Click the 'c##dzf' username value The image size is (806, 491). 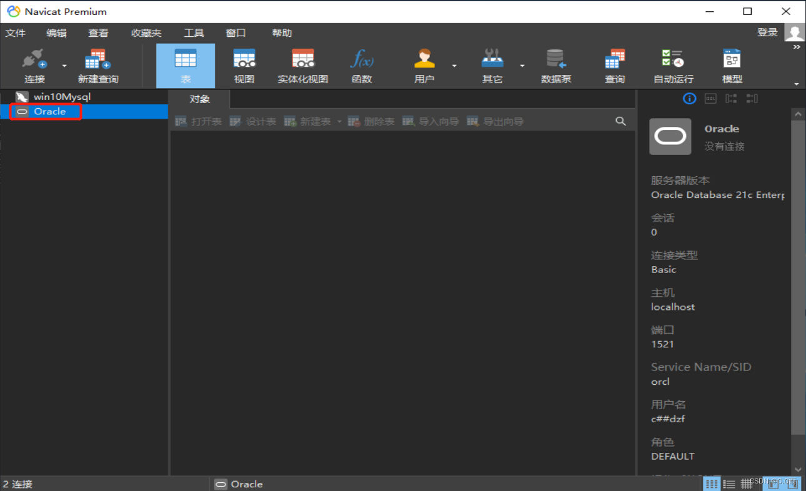(668, 419)
